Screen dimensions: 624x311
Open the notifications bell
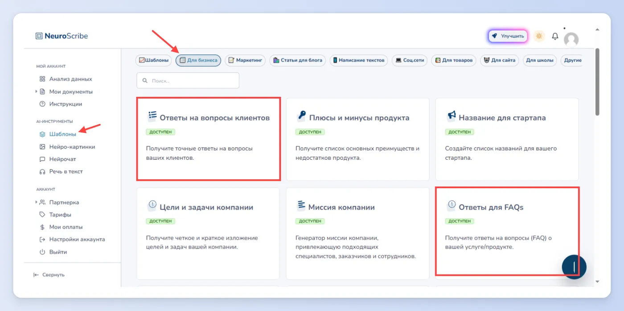555,36
